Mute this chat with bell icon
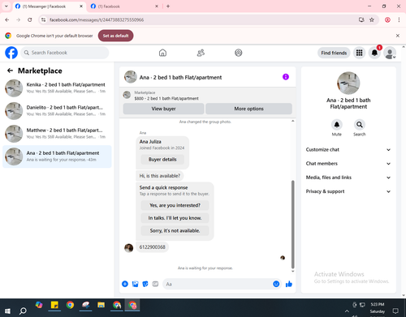406x317 pixels. click(337, 125)
